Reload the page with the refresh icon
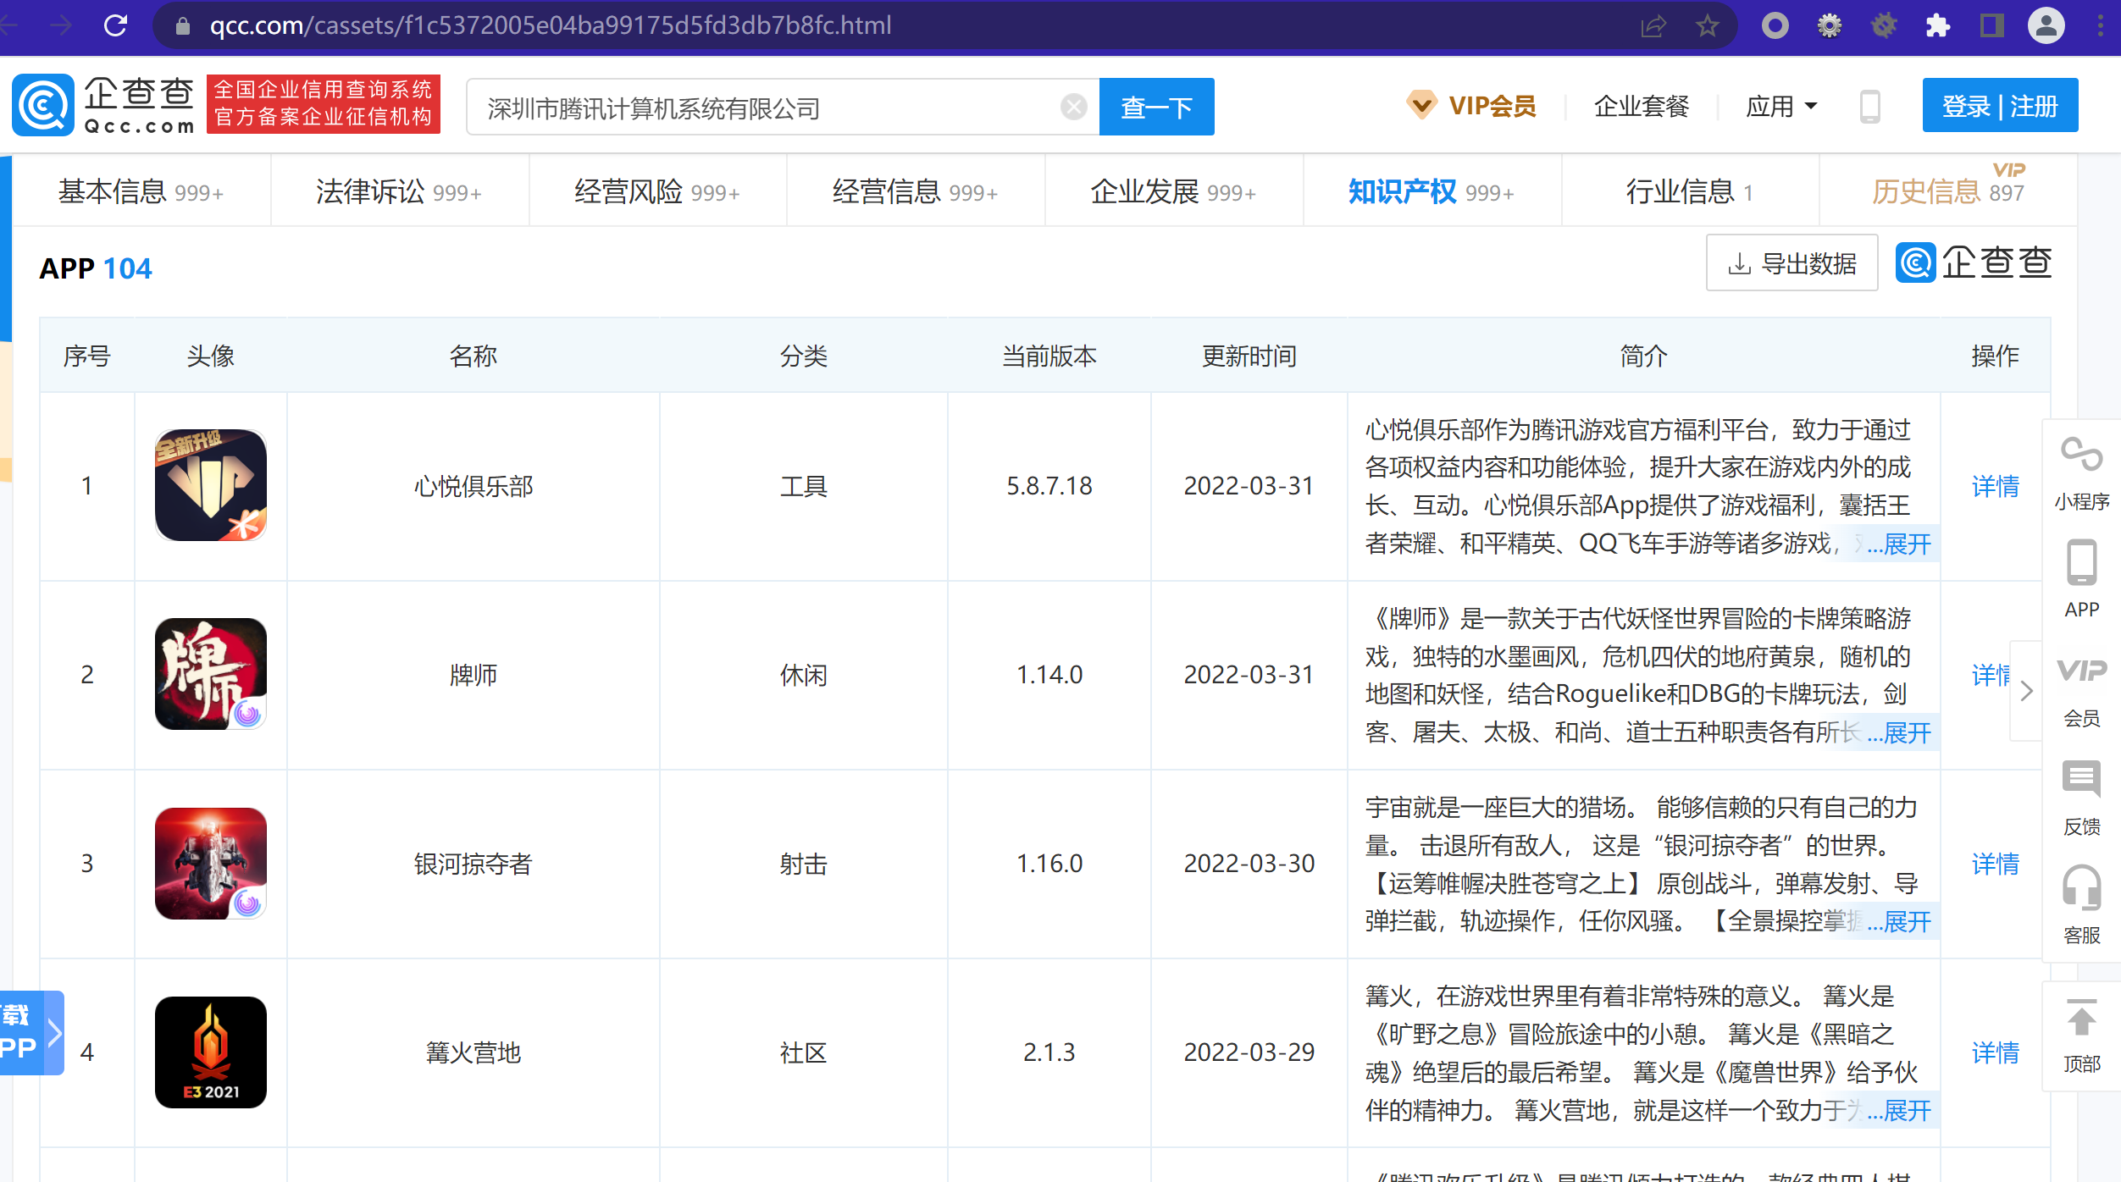 pos(115,25)
